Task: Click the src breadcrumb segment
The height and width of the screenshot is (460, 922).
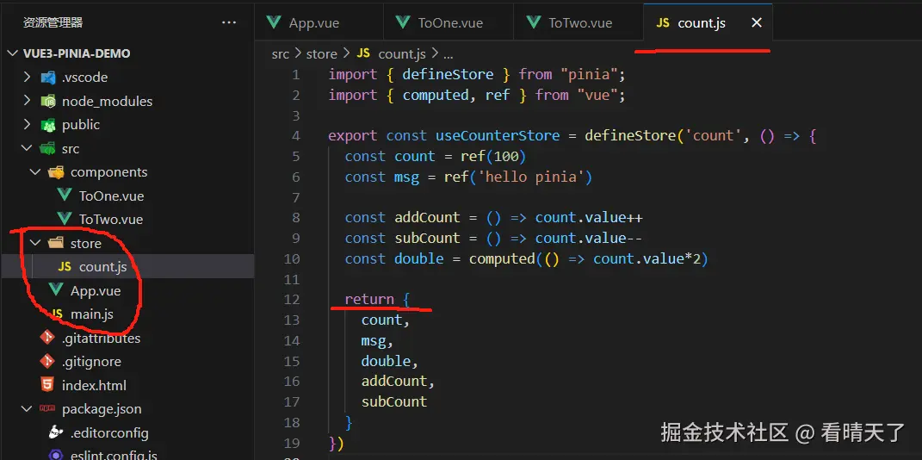Action: coord(281,54)
